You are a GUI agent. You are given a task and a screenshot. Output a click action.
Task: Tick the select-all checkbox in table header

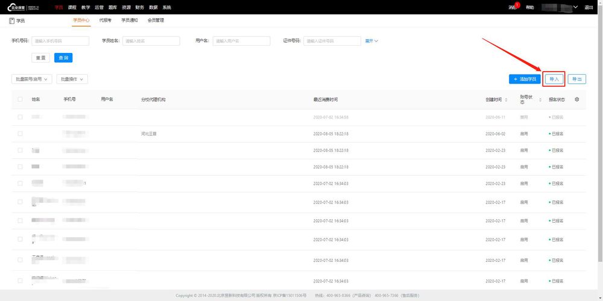click(20, 99)
